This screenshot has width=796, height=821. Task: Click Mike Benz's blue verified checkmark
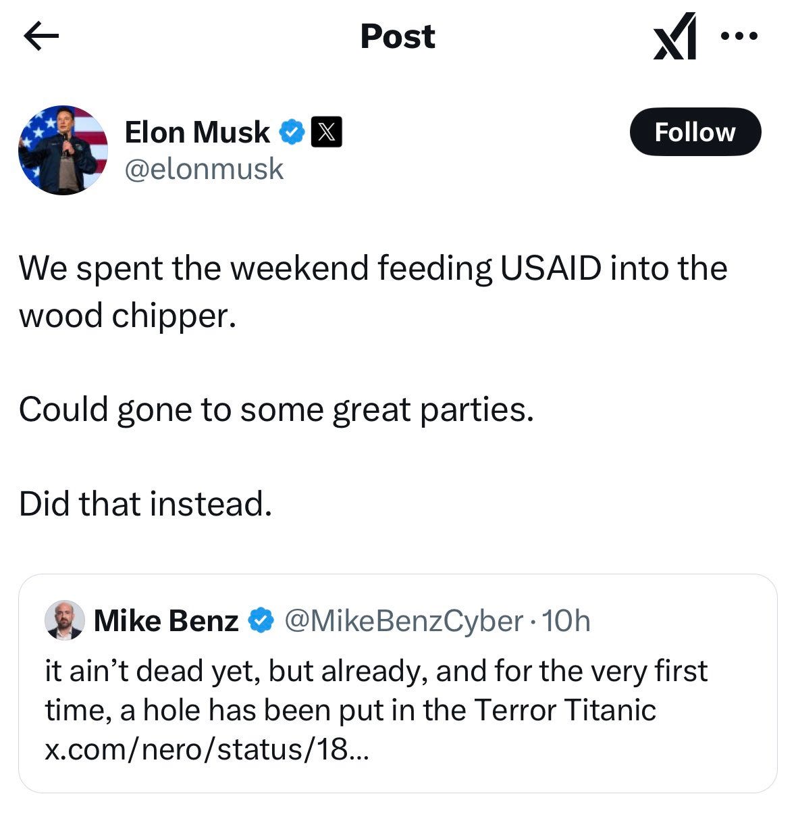[x=260, y=620]
